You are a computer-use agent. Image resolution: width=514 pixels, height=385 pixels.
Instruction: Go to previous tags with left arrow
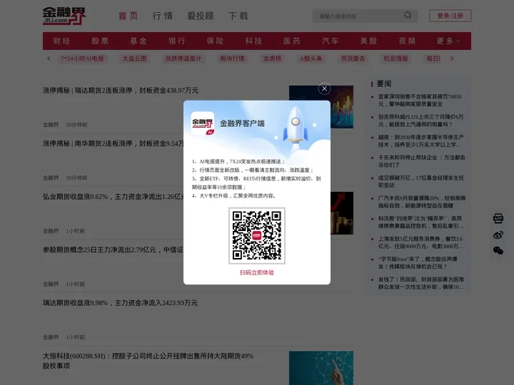click(49, 58)
